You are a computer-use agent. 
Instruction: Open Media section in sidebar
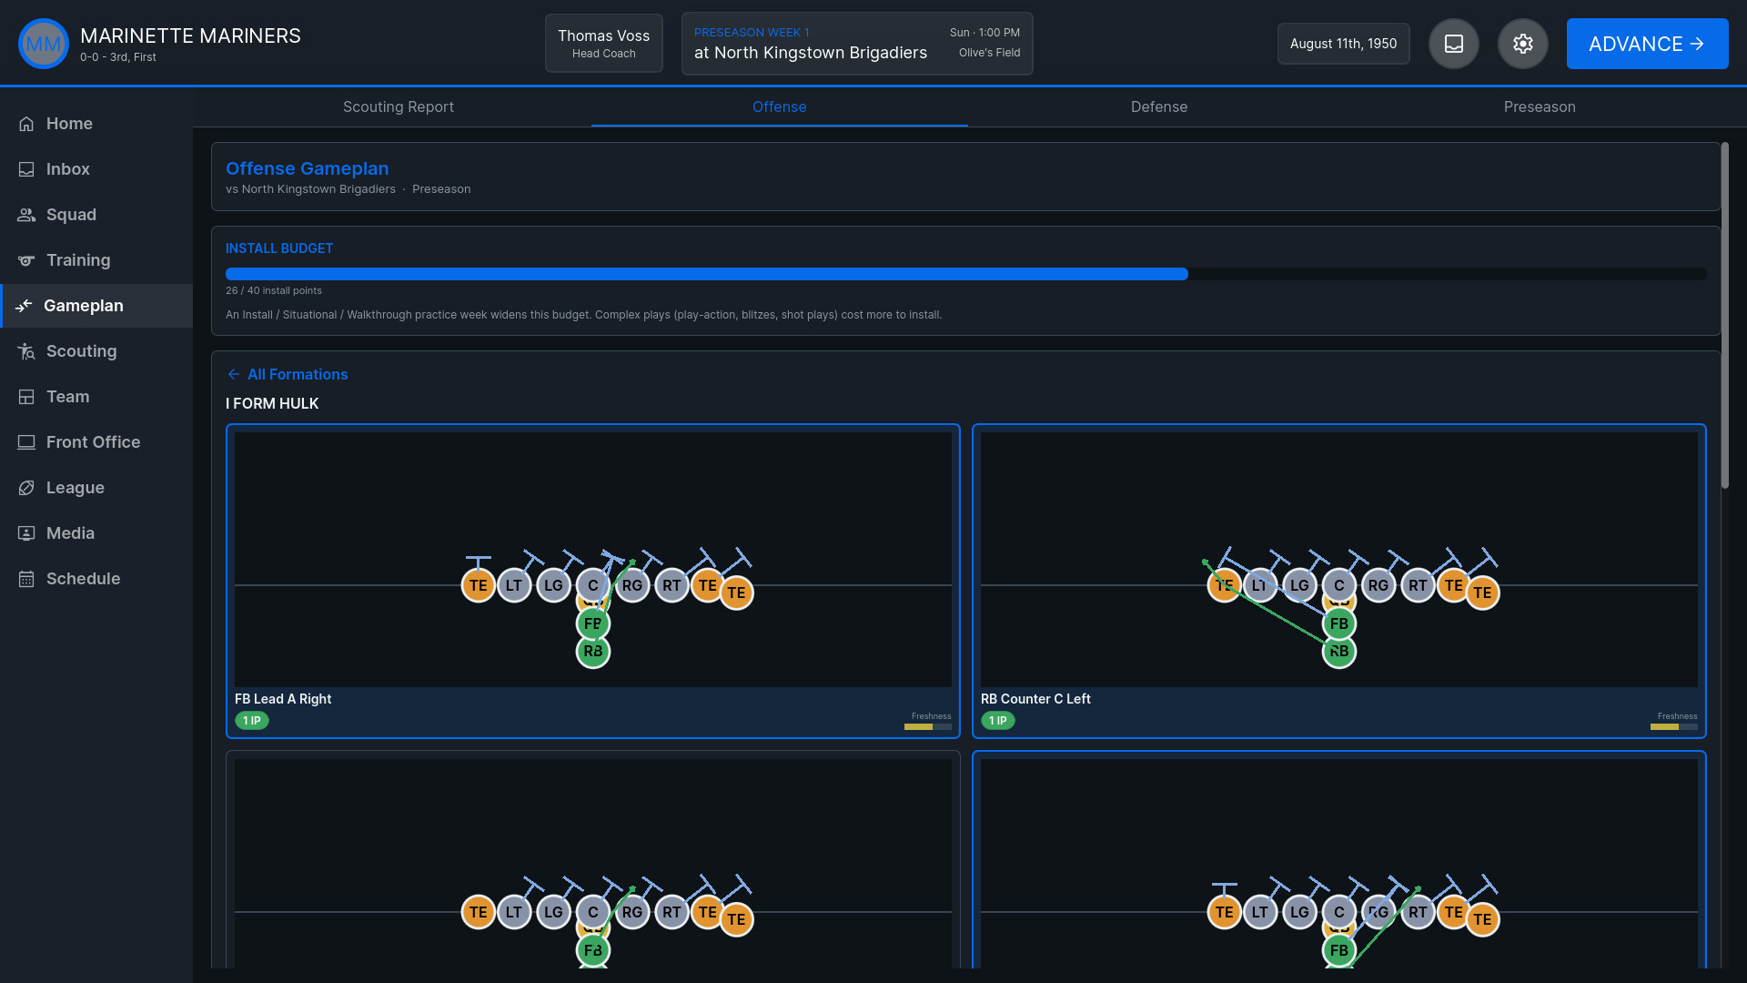96,533
